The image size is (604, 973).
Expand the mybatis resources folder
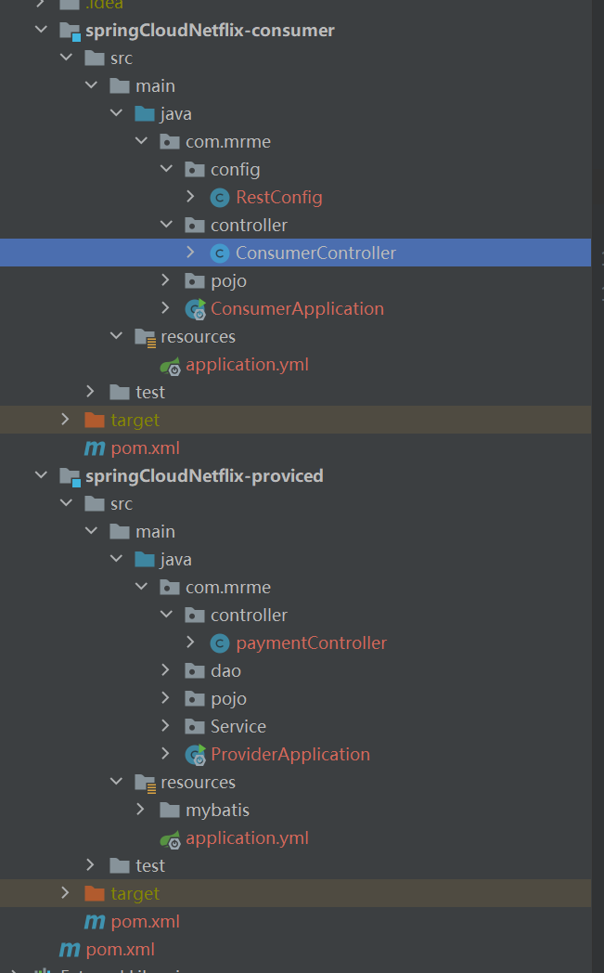click(140, 810)
